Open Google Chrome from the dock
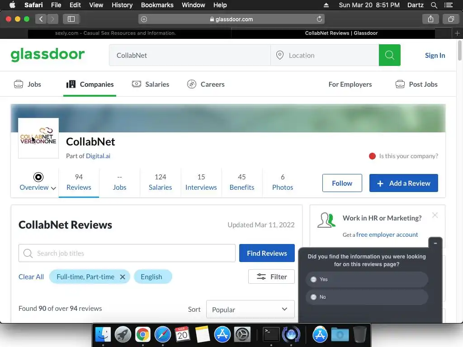The image size is (463, 347). click(142, 335)
